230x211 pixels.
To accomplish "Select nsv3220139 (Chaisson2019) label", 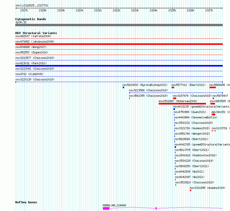I will pos(35,79).
